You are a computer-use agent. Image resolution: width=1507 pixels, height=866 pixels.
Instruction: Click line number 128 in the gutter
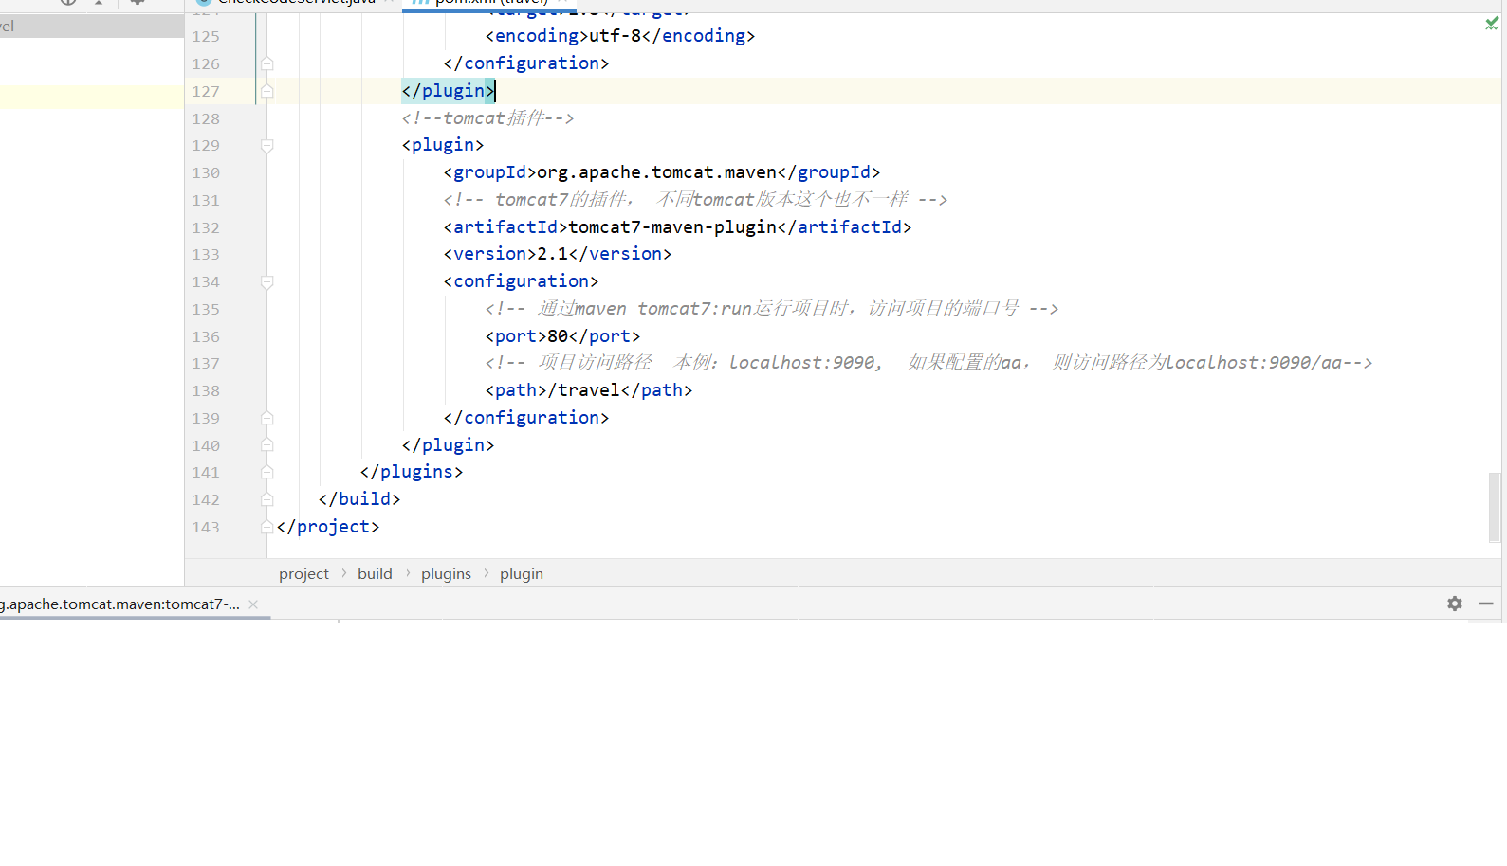click(206, 118)
